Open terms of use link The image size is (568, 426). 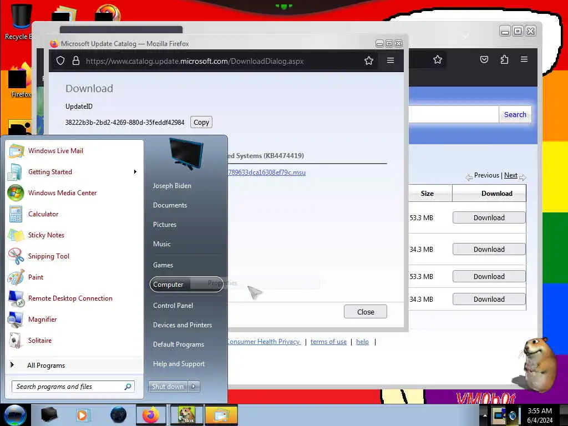(x=328, y=342)
